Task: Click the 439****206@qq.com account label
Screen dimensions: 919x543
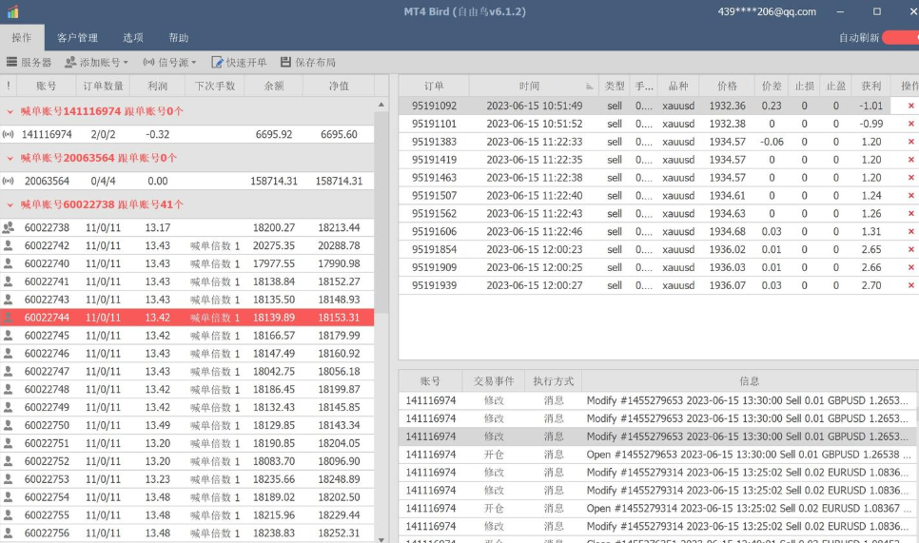Action: coord(766,11)
